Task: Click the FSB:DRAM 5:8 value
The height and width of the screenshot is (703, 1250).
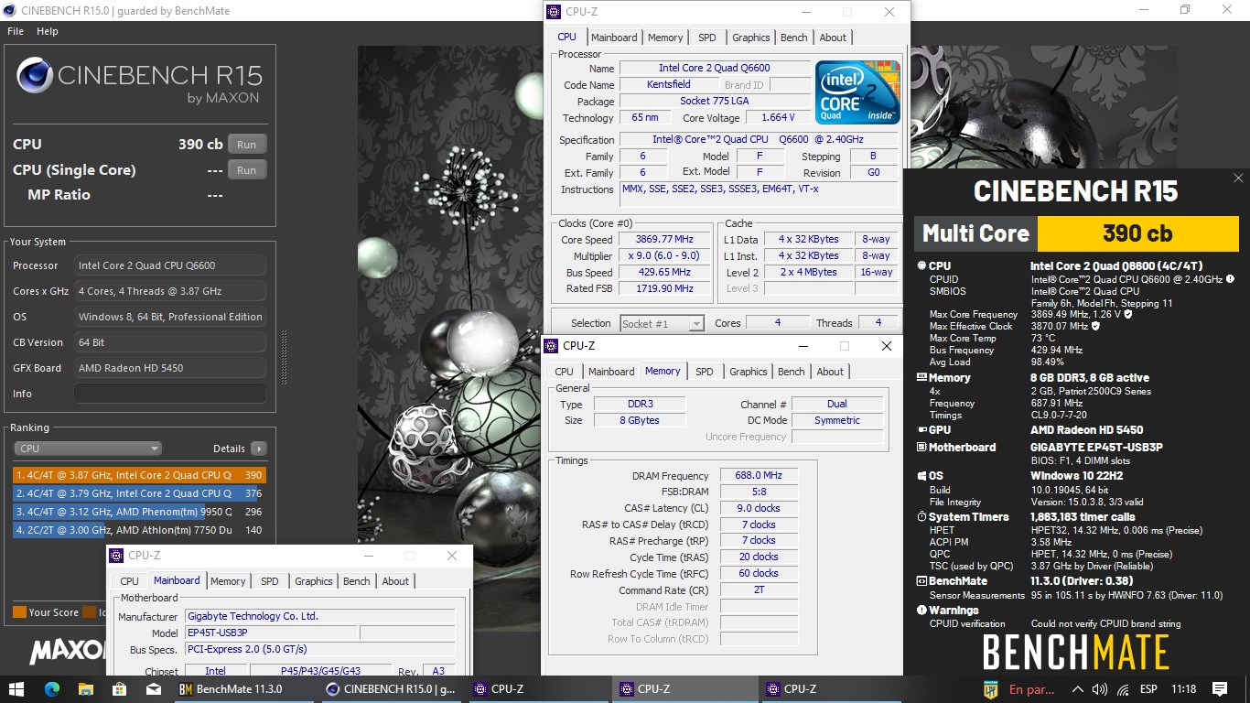Action: (x=759, y=492)
